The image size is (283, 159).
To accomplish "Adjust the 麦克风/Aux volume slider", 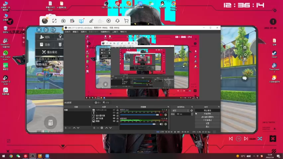I will pyautogui.click(x=139, y=115).
